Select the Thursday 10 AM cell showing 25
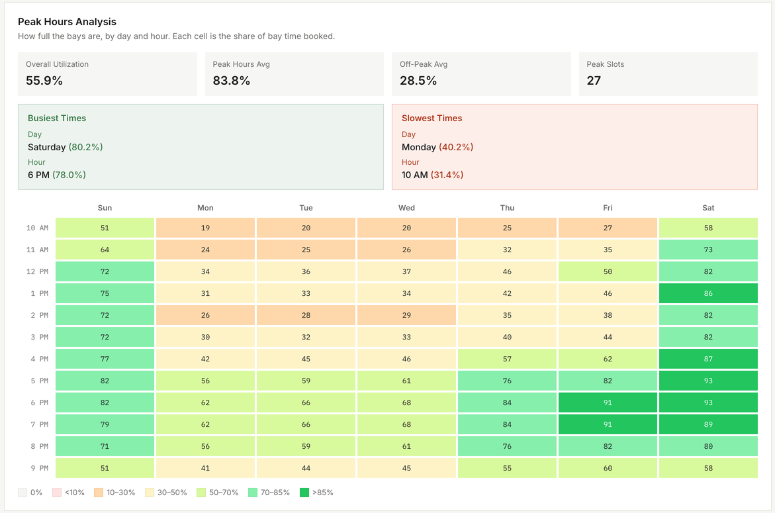Image resolution: width=775 pixels, height=513 pixels. coord(507,228)
